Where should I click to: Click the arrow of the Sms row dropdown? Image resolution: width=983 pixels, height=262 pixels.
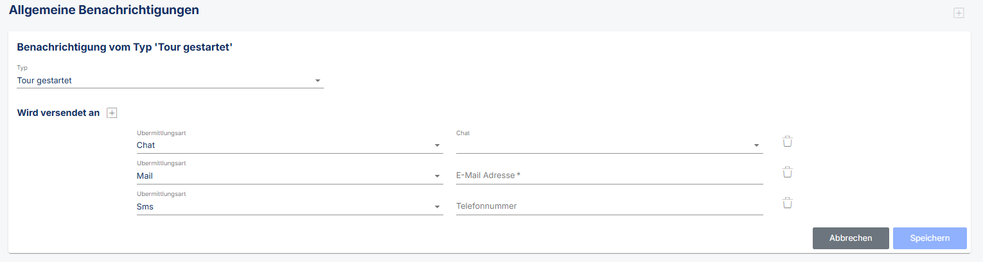[x=437, y=207]
